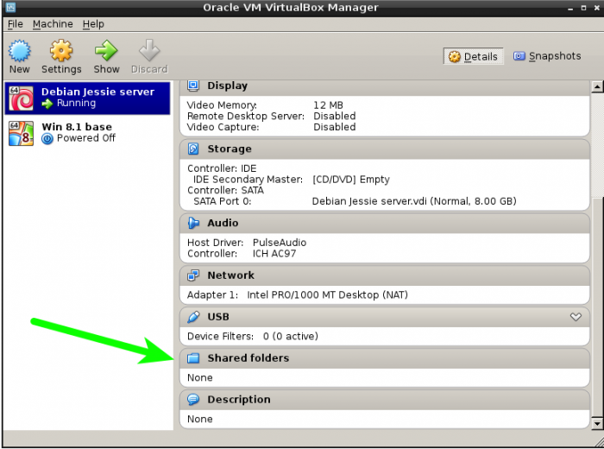Minimize the VirtualBox Manager window

[x=570, y=8]
